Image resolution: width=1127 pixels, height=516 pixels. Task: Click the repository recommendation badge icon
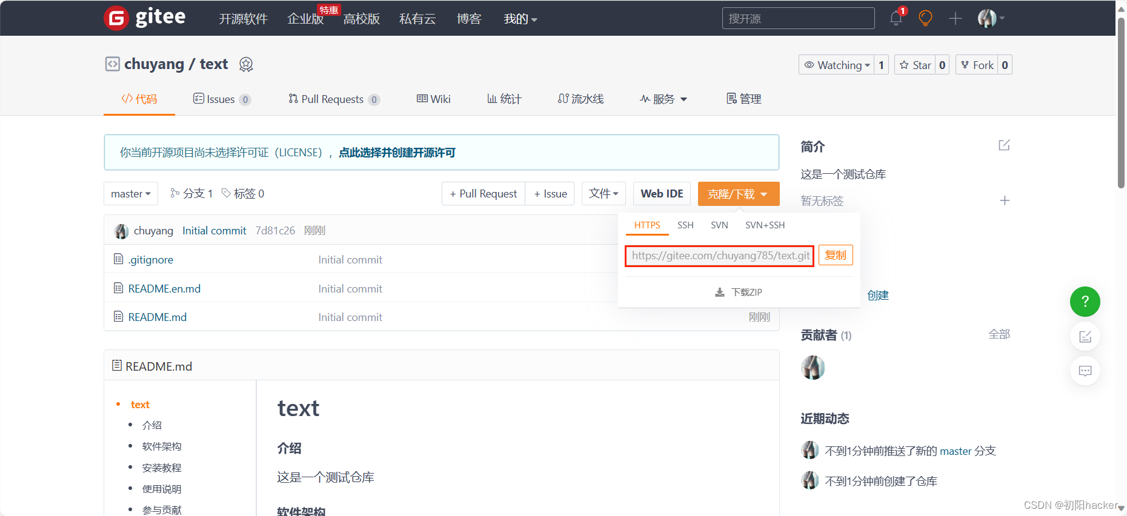tap(246, 64)
